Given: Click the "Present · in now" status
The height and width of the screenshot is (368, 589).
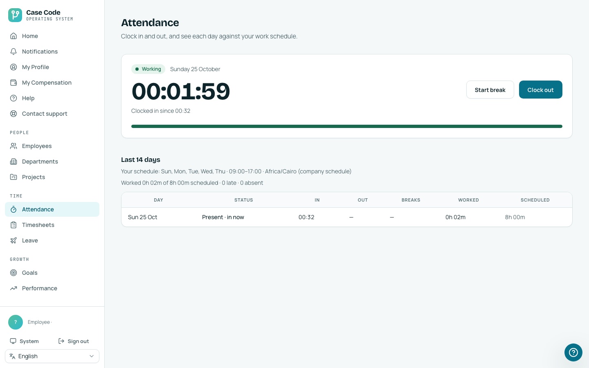Looking at the screenshot, I should 223,217.
